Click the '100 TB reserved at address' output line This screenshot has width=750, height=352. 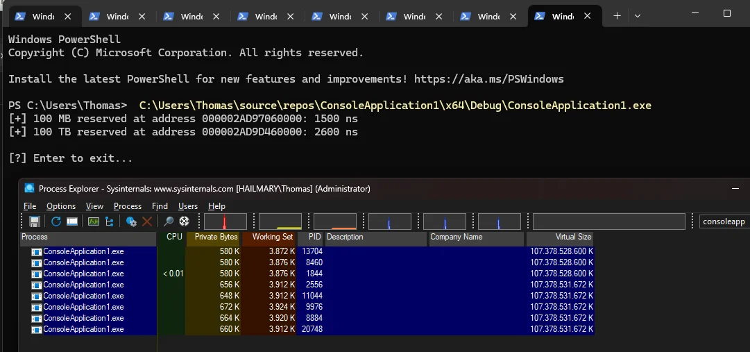(x=183, y=132)
